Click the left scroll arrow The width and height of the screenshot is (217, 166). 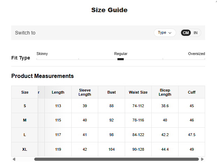(x=14, y=159)
